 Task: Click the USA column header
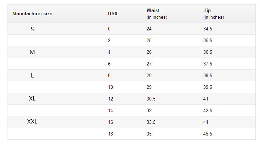tap(113, 14)
